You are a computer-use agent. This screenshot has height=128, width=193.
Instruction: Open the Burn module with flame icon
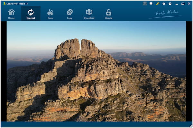pos(50,14)
